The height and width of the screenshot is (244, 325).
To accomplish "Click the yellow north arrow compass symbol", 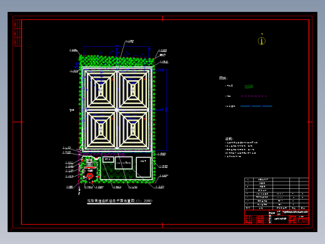I will (x=262, y=40).
